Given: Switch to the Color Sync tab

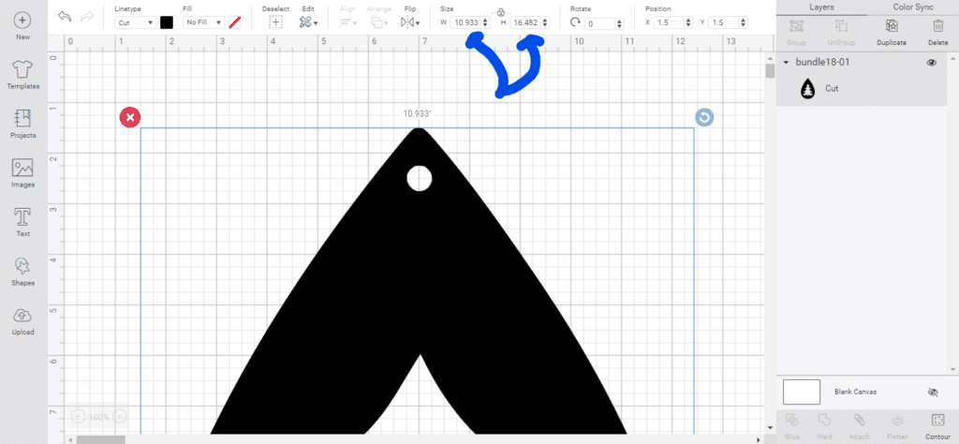Looking at the screenshot, I should click(x=912, y=7).
